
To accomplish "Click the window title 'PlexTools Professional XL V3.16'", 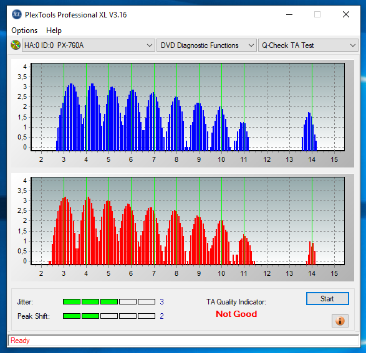I will pos(76,15).
